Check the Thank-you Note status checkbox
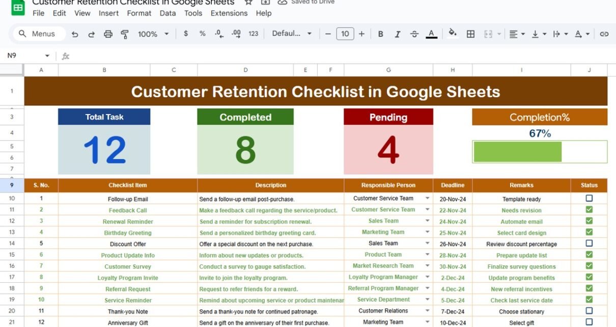 click(x=589, y=310)
